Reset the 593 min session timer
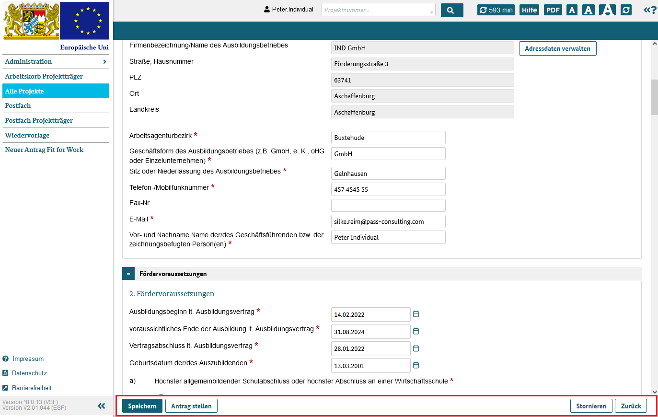Image resolution: width=658 pixels, height=417 pixels. tap(496, 10)
